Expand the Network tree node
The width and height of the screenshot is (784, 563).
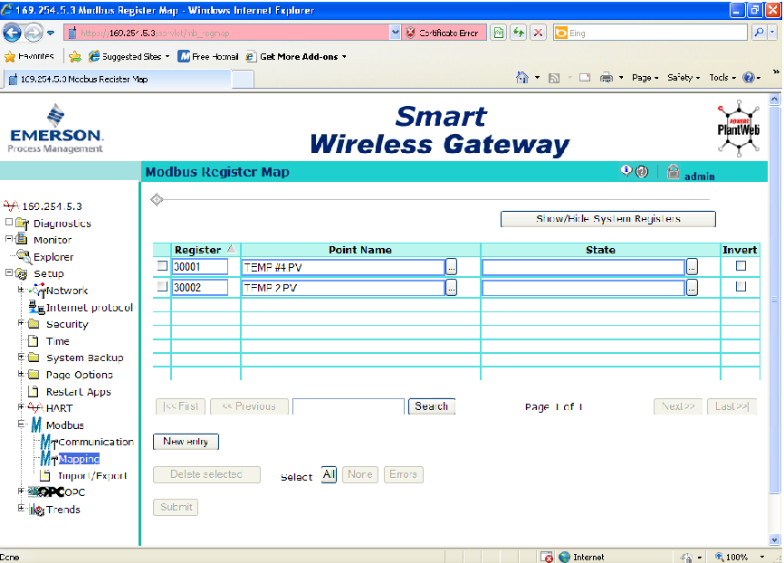[21, 289]
